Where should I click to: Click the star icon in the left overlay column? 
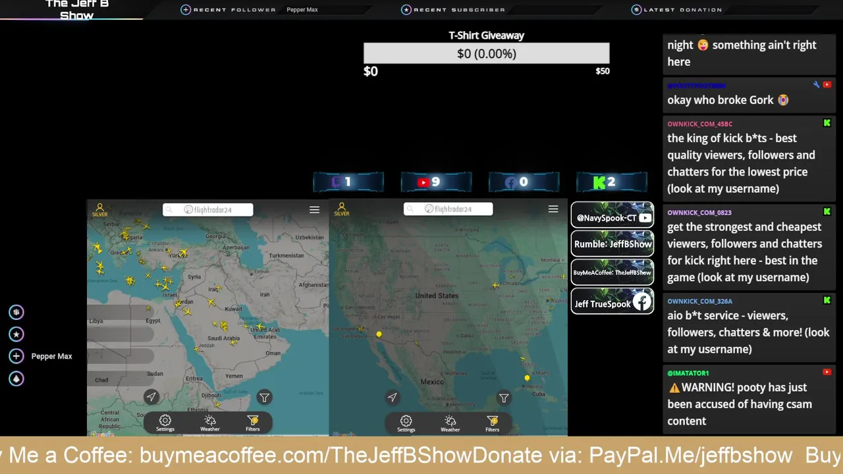point(16,334)
